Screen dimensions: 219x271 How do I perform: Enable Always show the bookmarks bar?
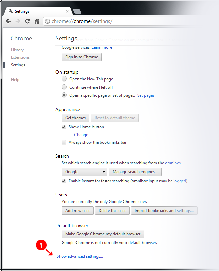click(x=64, y=142)
